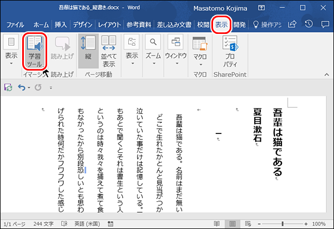Open the デザイン tab
334x229 pixels.
tap(83, 25)
